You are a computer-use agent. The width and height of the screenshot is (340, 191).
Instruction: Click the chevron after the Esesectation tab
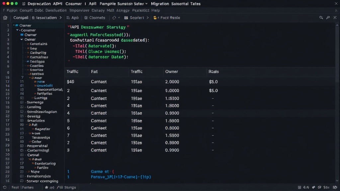[60, 18]
